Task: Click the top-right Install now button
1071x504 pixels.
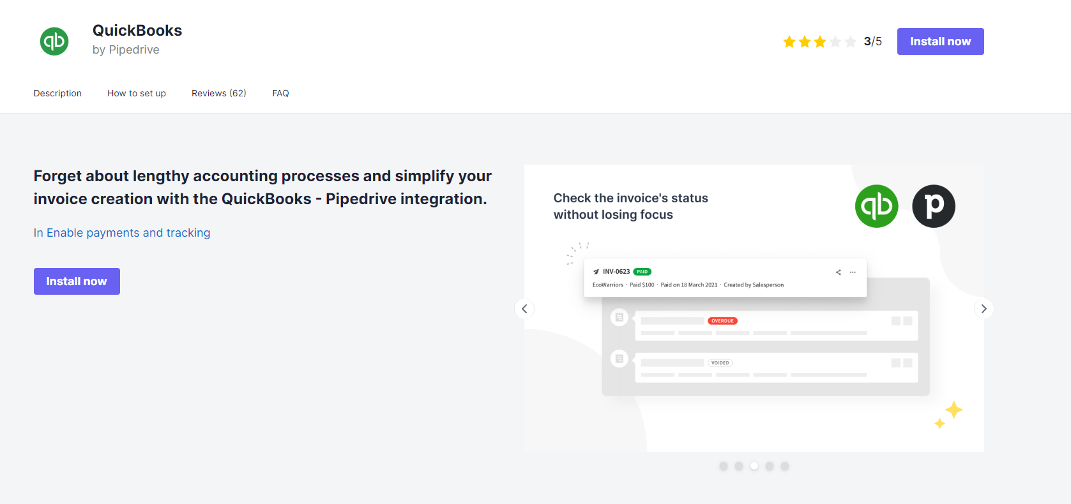Action: (x=940, y=41)
